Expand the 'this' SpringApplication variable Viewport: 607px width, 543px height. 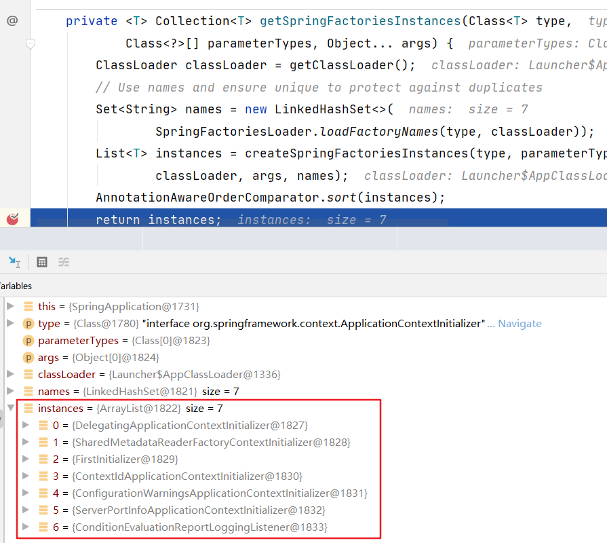(x=10, y=306)
